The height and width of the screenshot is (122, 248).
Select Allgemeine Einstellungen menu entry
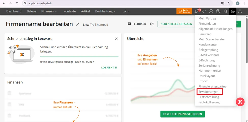point(215,29)
